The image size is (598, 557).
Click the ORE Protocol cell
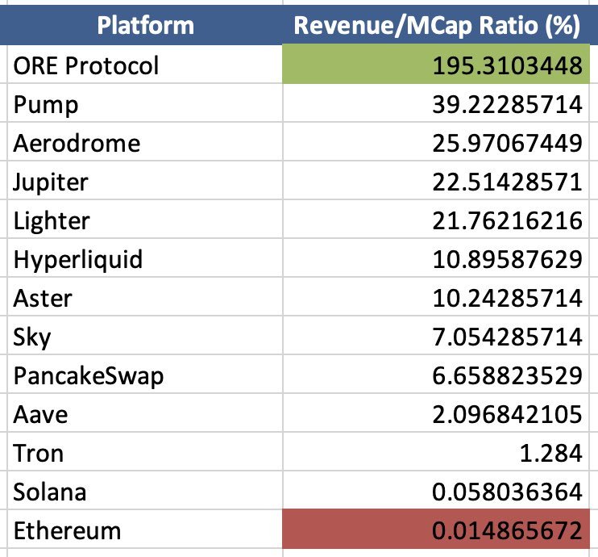tap(145, 65)
